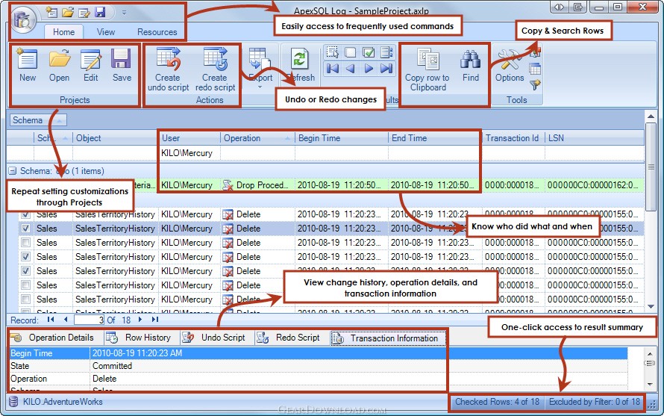This screenshot has height=416, width=664.
Task: Click results grid vertical scrollbar up arrow
Action: (651, 117)
